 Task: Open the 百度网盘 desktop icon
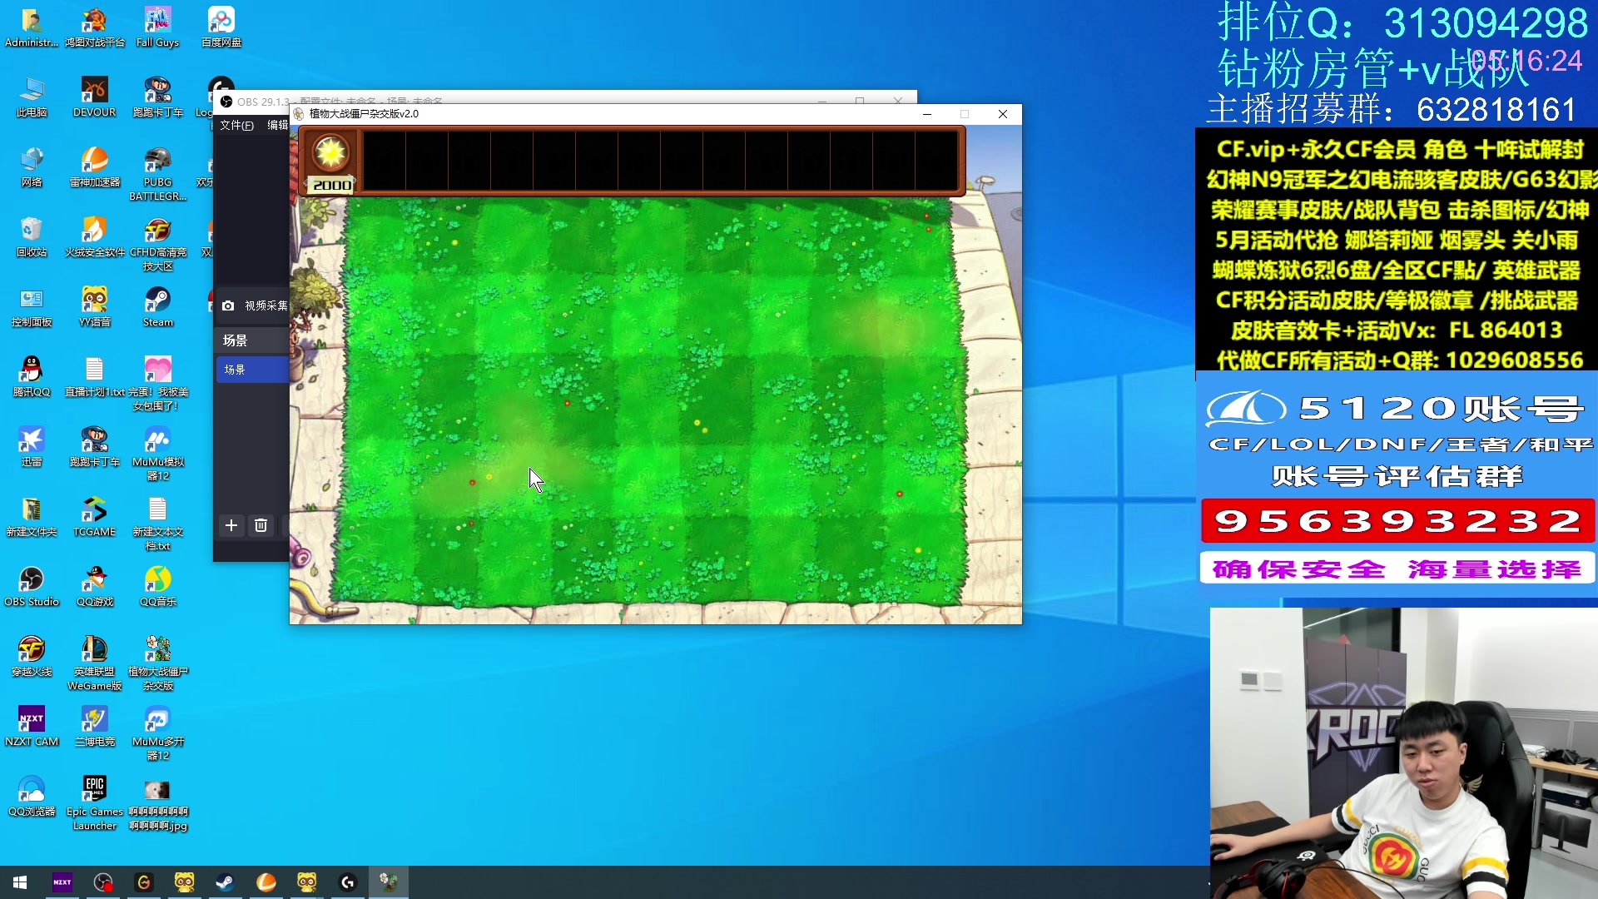pyautogui.click(x=221, y=27)
